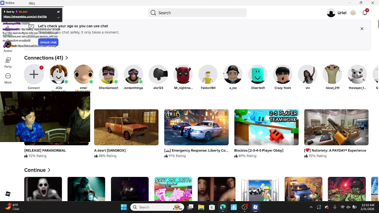
Task: Open Jordanthtnga's connection avatar
Action: 133,74
